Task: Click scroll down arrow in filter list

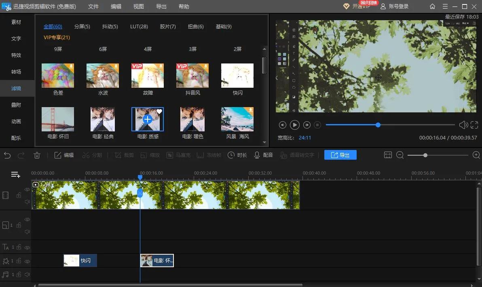Action: pos(264,142)
